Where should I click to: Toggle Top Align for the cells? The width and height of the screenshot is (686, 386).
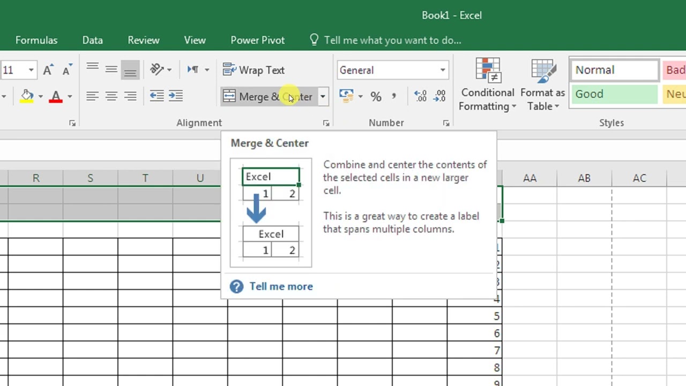click(92, 70)
